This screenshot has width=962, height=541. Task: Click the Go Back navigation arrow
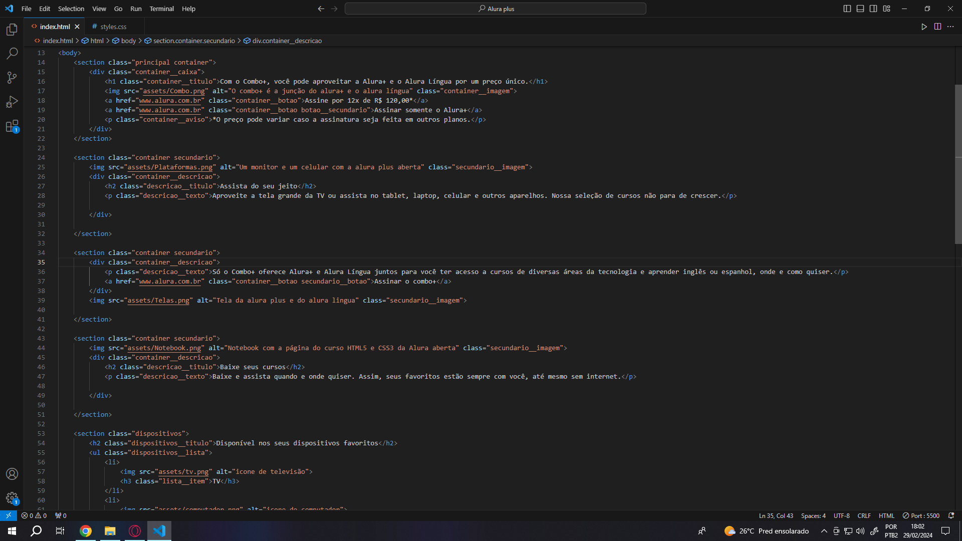(321, 9)
